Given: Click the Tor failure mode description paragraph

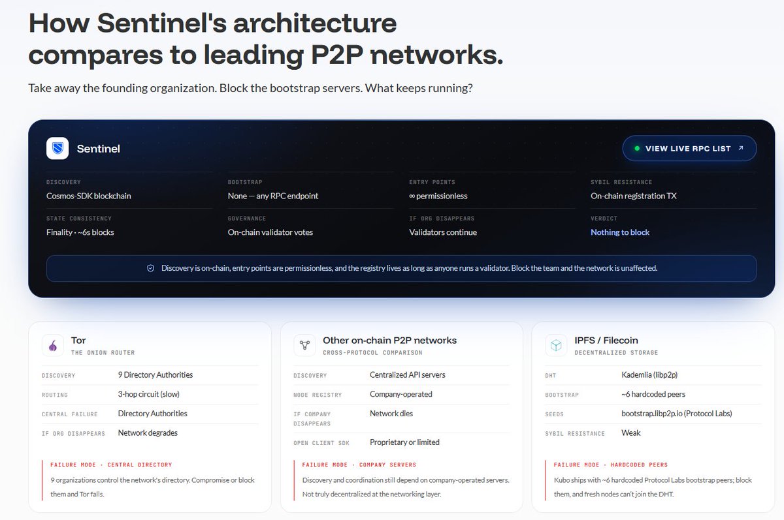Looking at the screenshot, I should 152,487.
